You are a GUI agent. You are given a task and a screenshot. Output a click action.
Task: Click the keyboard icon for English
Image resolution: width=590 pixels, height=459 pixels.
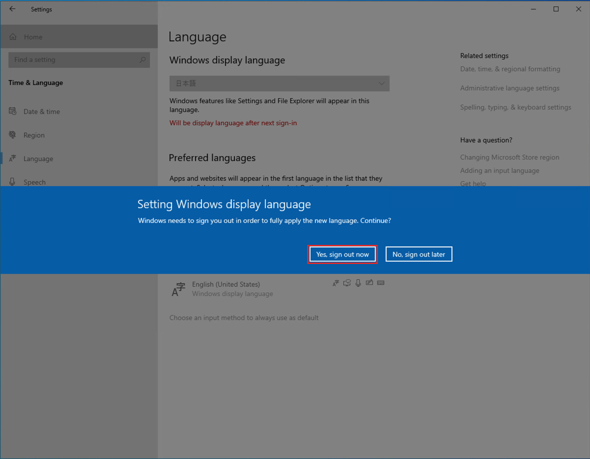tap(381, 283)
